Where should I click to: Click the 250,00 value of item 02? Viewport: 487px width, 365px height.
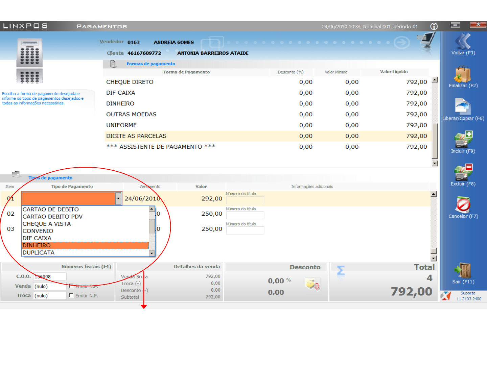point(212,214)
